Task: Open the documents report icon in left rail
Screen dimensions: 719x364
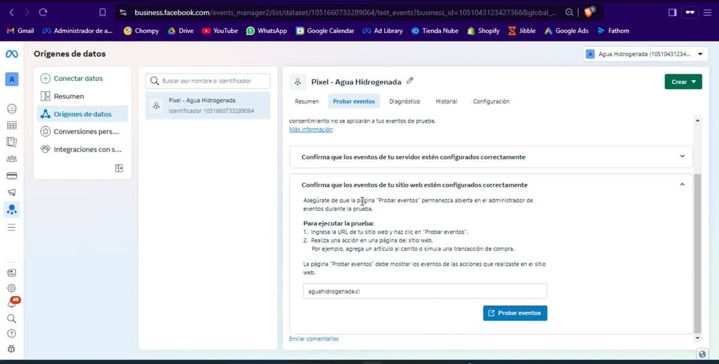Action: (x=11, y=142)
